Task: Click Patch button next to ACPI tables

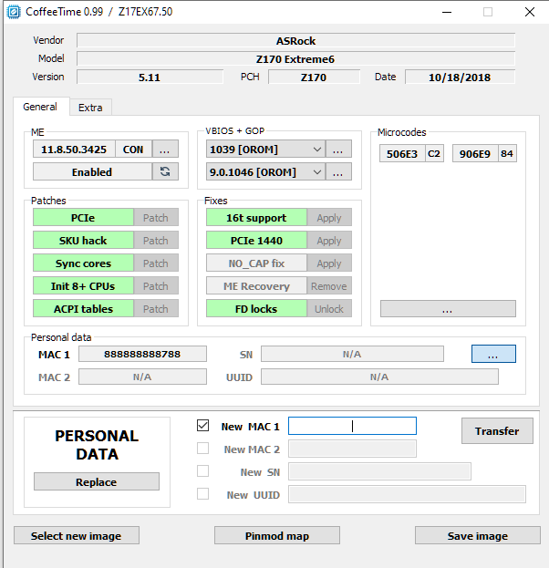Action: pos(156,309)
